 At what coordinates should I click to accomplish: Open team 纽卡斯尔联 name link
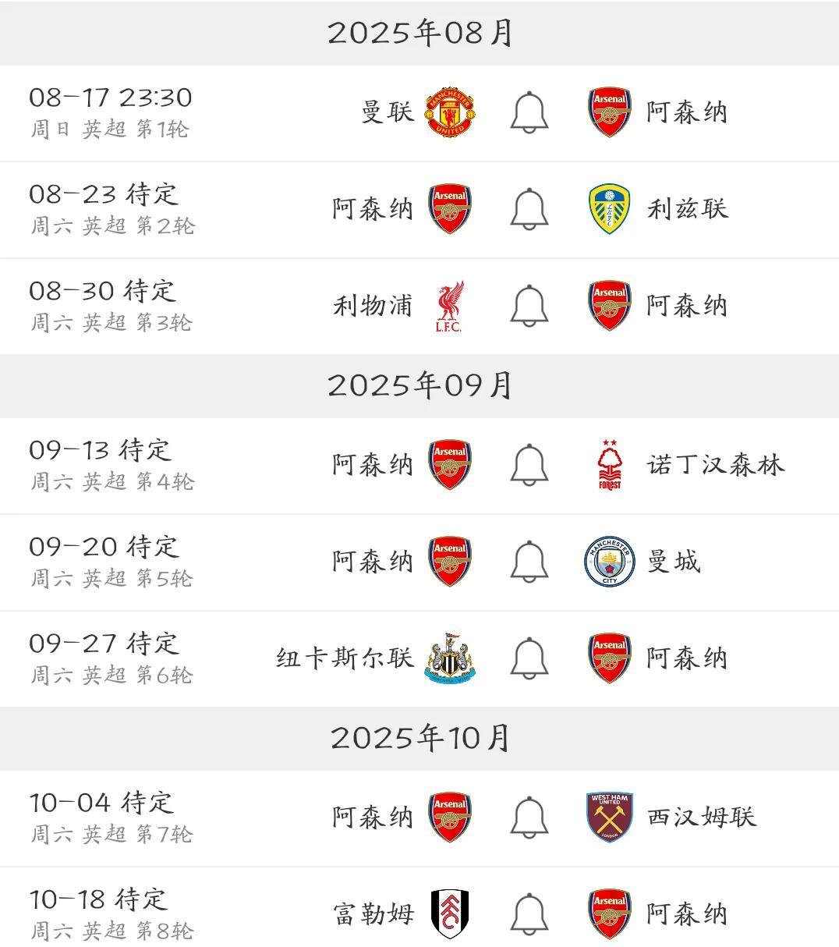344,658
